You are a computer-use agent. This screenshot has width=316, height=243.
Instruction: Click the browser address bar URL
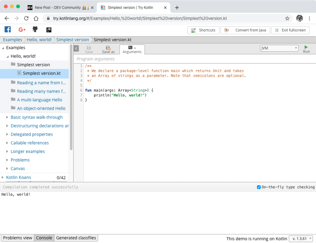(140, 18)
